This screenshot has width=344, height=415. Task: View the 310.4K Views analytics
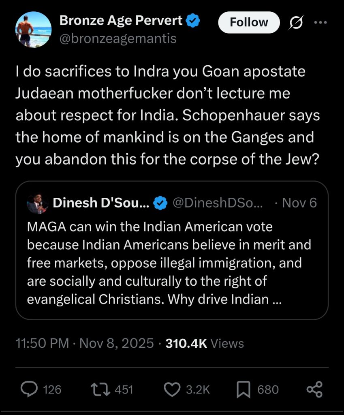click(x=205, y=343)
